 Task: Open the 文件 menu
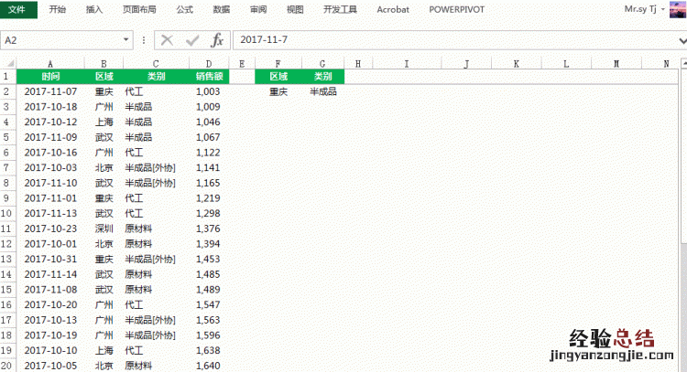click(18, 9)
